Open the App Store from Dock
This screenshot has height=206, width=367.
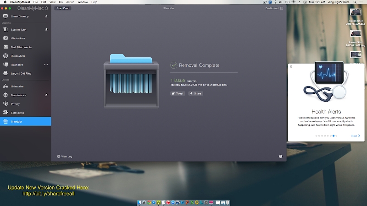pyautogui.click(x=173, y=202)
